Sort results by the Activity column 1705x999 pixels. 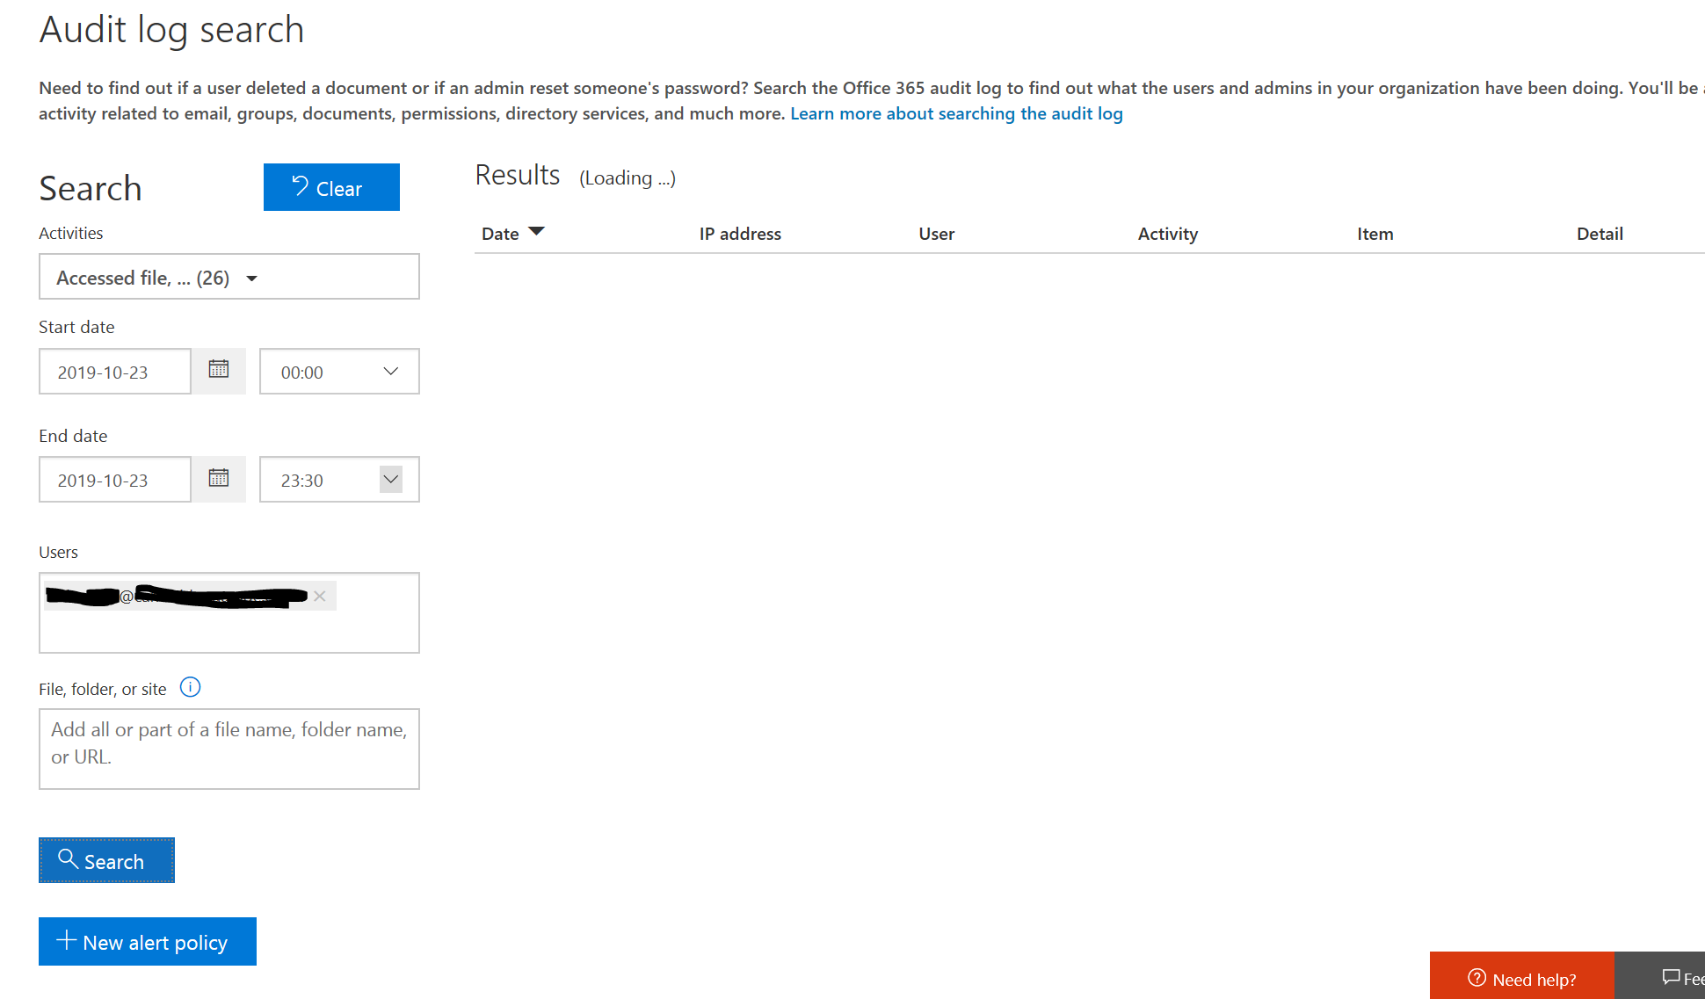point(1168,234)
